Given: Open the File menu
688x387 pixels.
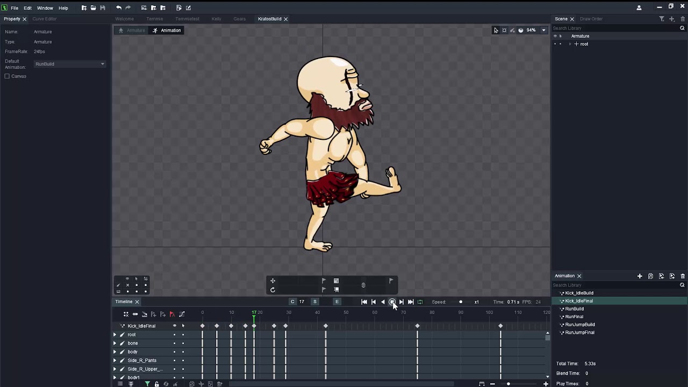Looking at the screenshot, I should pos(15,8).
